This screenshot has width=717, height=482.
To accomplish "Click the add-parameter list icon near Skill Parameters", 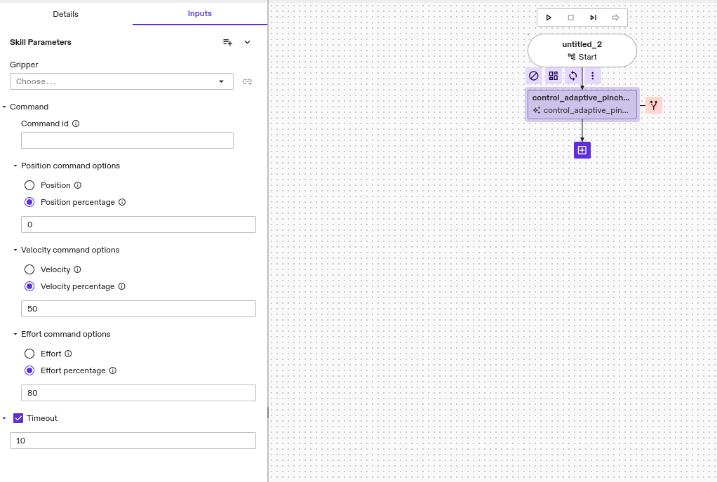I will click(x=227, y=42).
